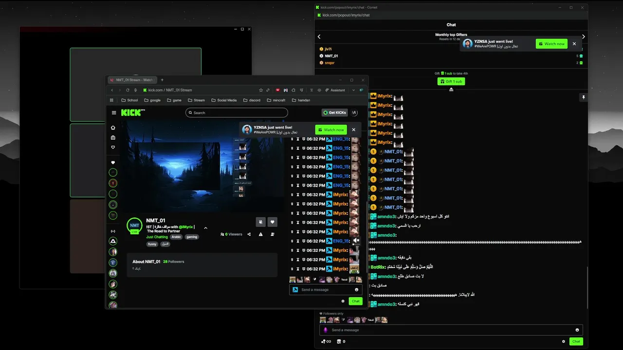Click the 28 Followers text
This screenshot has width=623, height=350.
(x=174, y=262)
